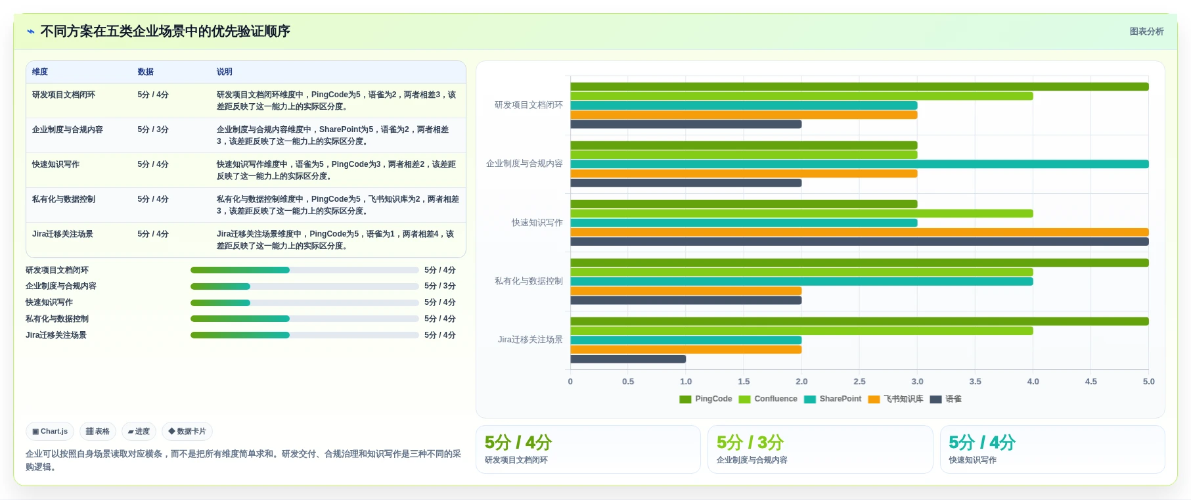Click the footnote paragraph starting 企业可以按照自身场景
Viewport: 1191px width, 500px height.
click(243, 461)
